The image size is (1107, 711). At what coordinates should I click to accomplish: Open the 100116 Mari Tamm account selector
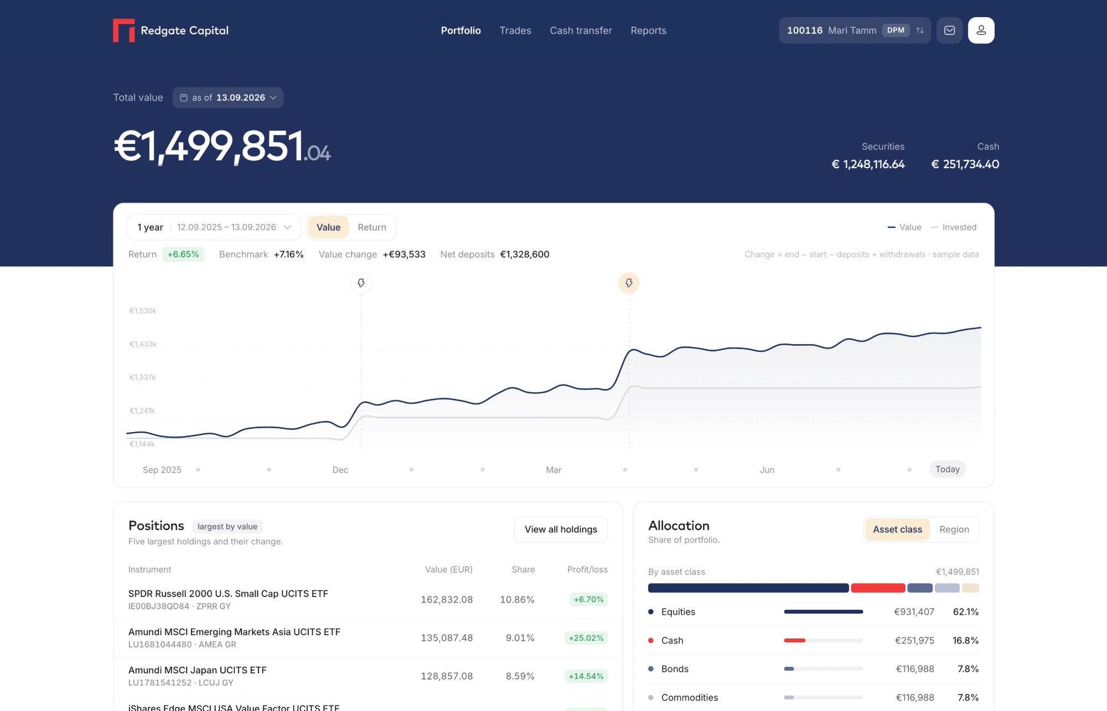(855, 30)
